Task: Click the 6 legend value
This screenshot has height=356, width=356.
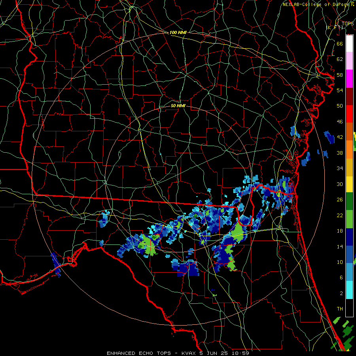Action: coord(341,278)
